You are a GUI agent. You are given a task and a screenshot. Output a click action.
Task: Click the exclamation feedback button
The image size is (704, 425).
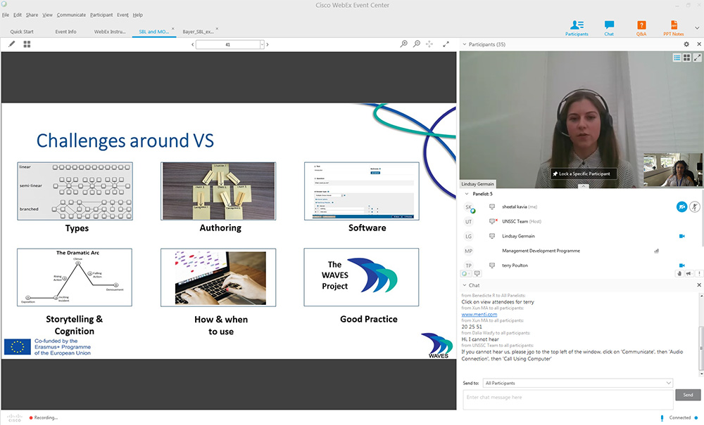[x=698, y=273]
